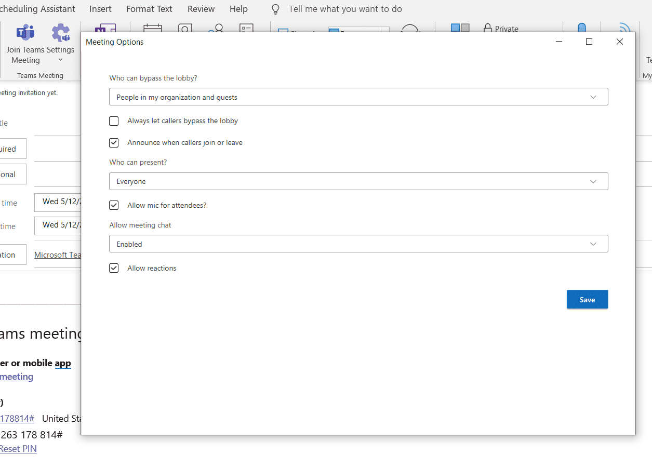Image resolution: width=652 pixels, height=468 pixels.
Task: Open the Insert ribbon tab
Action: click(100, 9)
